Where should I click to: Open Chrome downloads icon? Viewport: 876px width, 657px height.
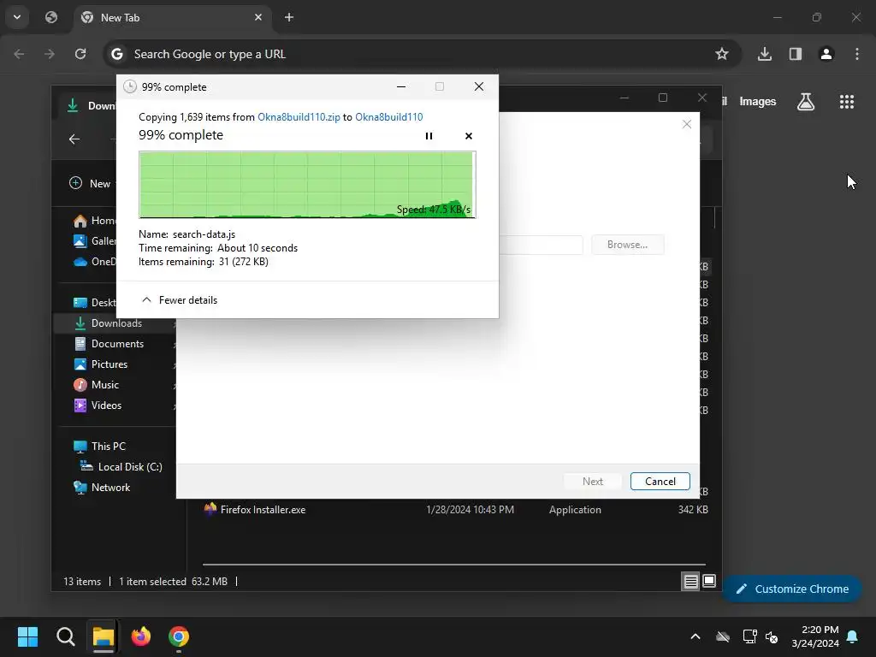[x=765, y=54]
